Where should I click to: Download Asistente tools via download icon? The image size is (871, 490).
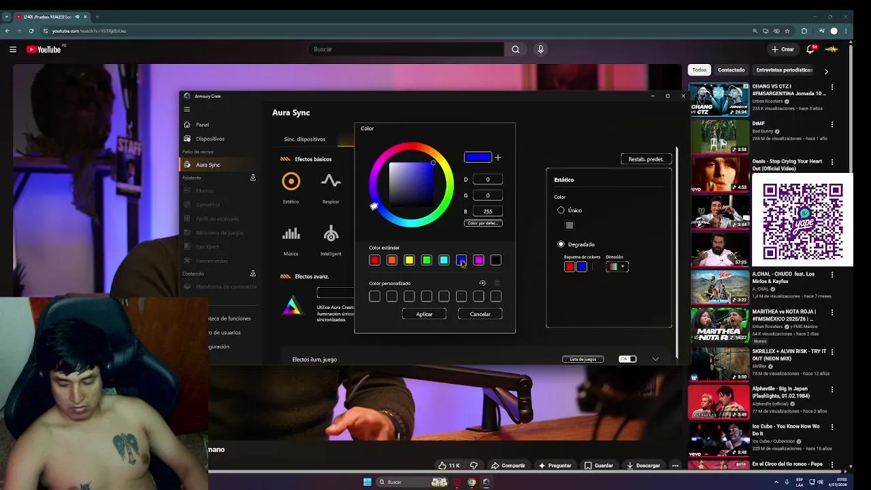pos(253,178)
